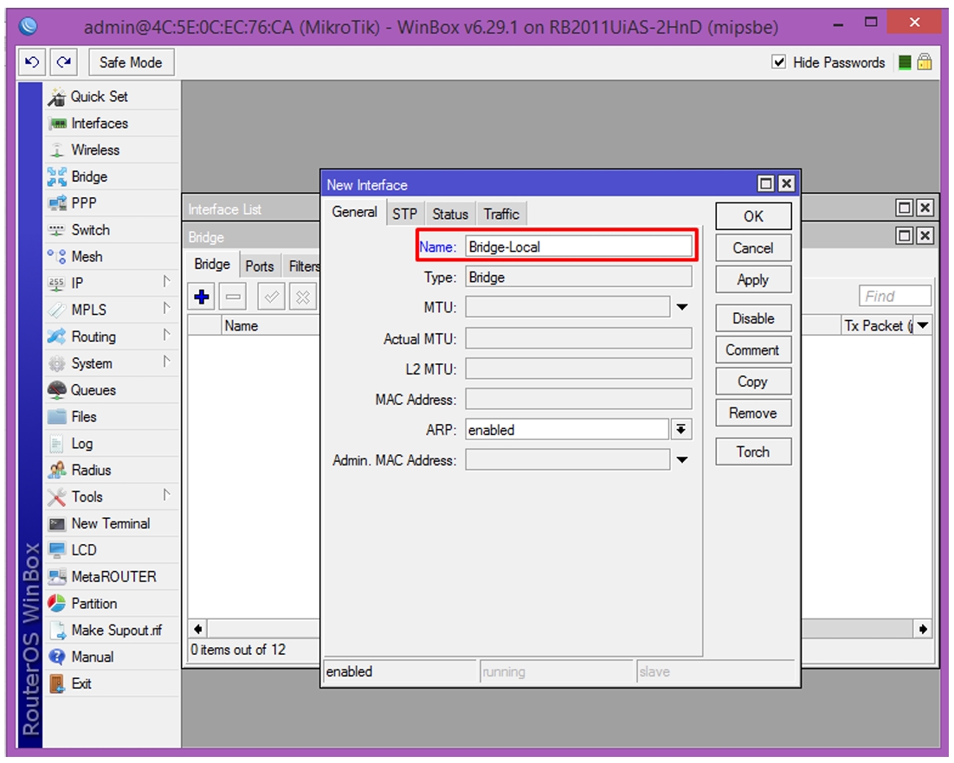The image size is (954, 763).
Task: Open the Switch menu item
Action: point(113,230)
